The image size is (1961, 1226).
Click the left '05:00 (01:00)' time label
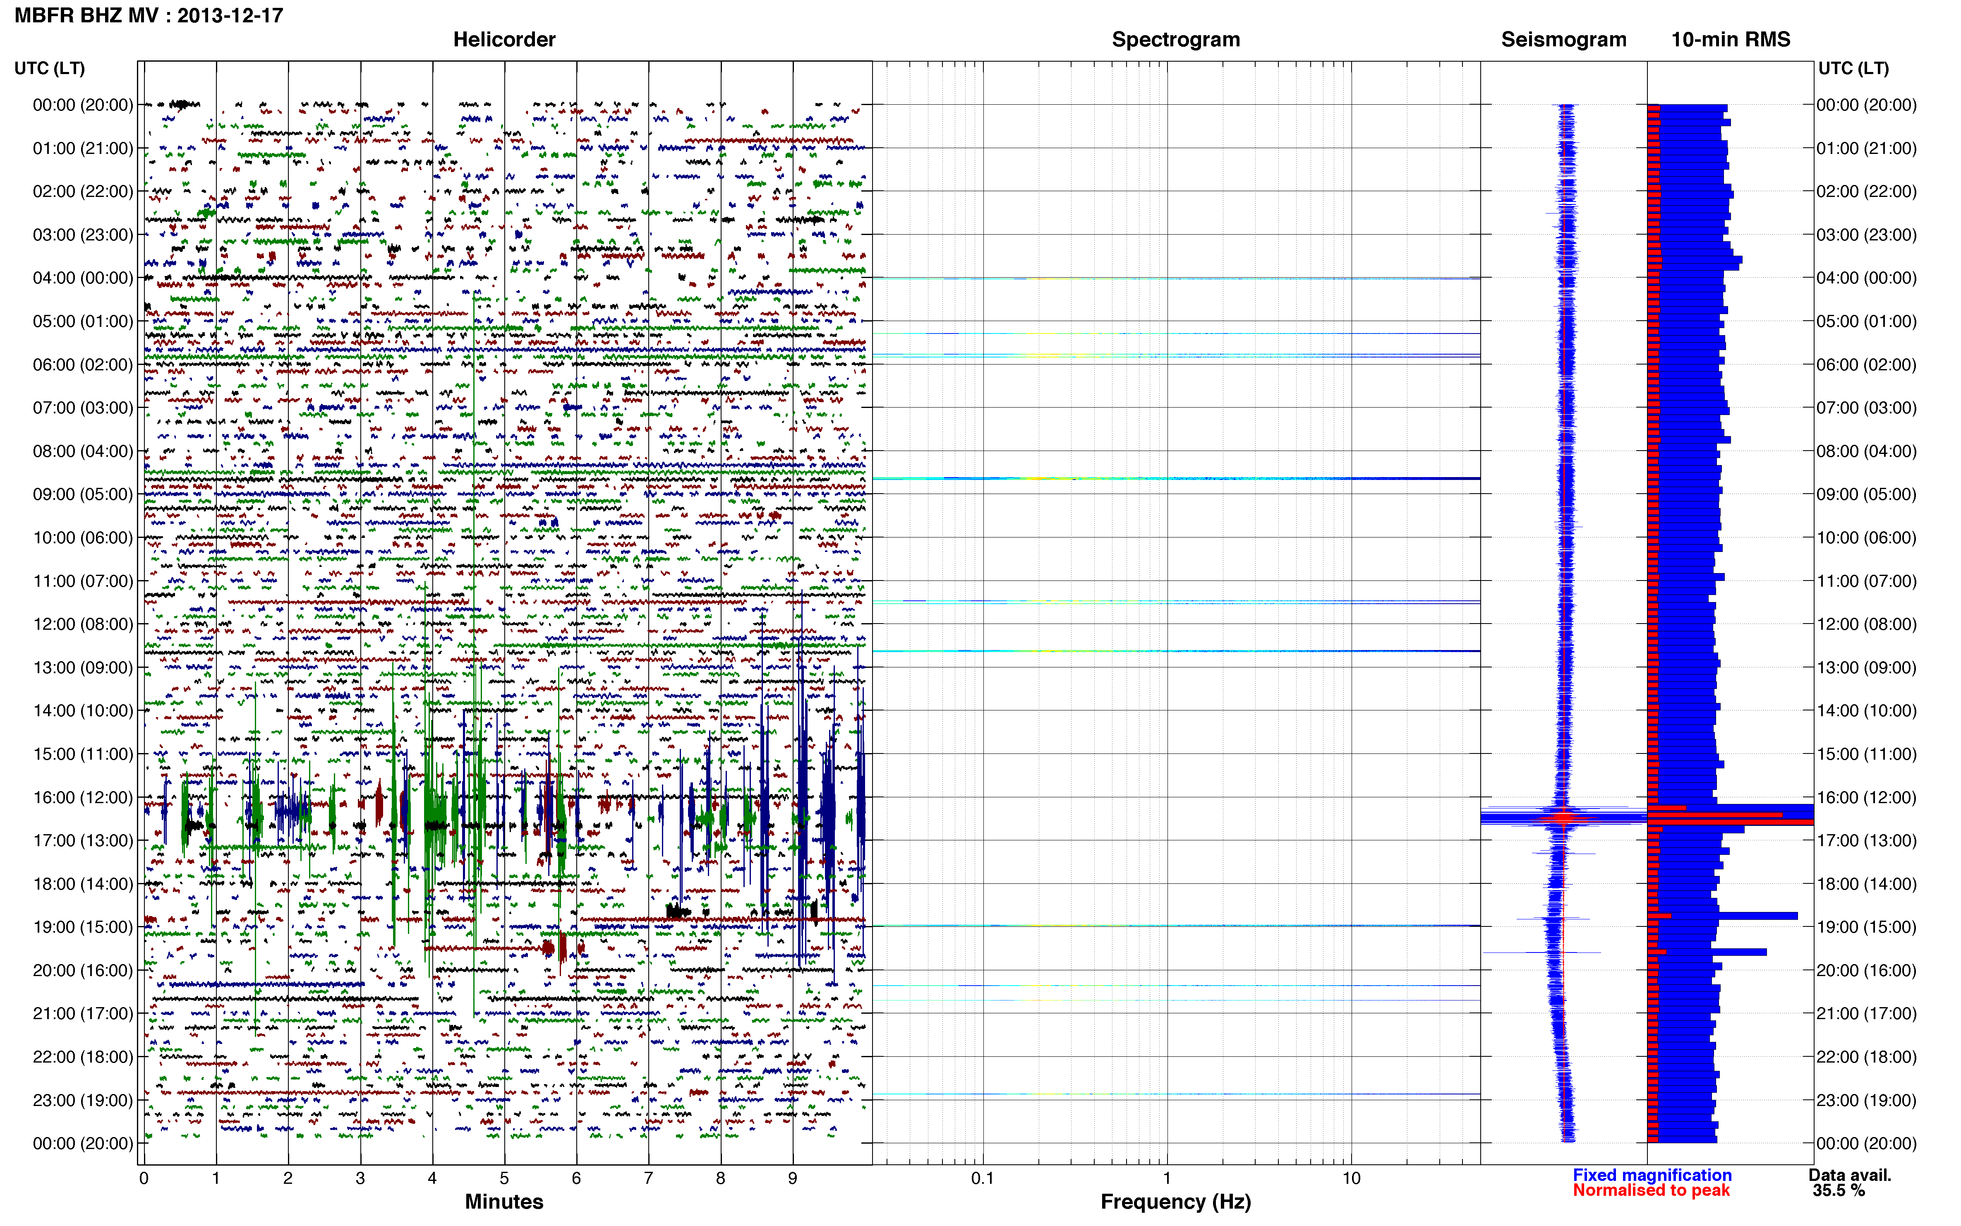tap(83, 321)
